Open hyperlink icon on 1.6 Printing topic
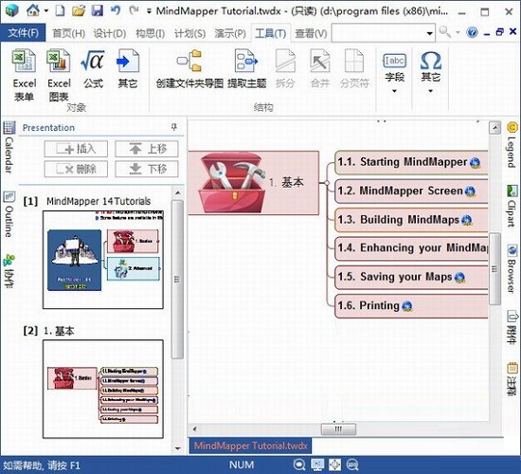 point(406,306)
